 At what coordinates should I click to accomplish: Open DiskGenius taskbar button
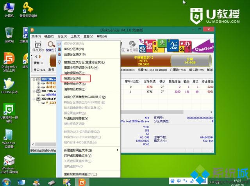tap(82, 182)
